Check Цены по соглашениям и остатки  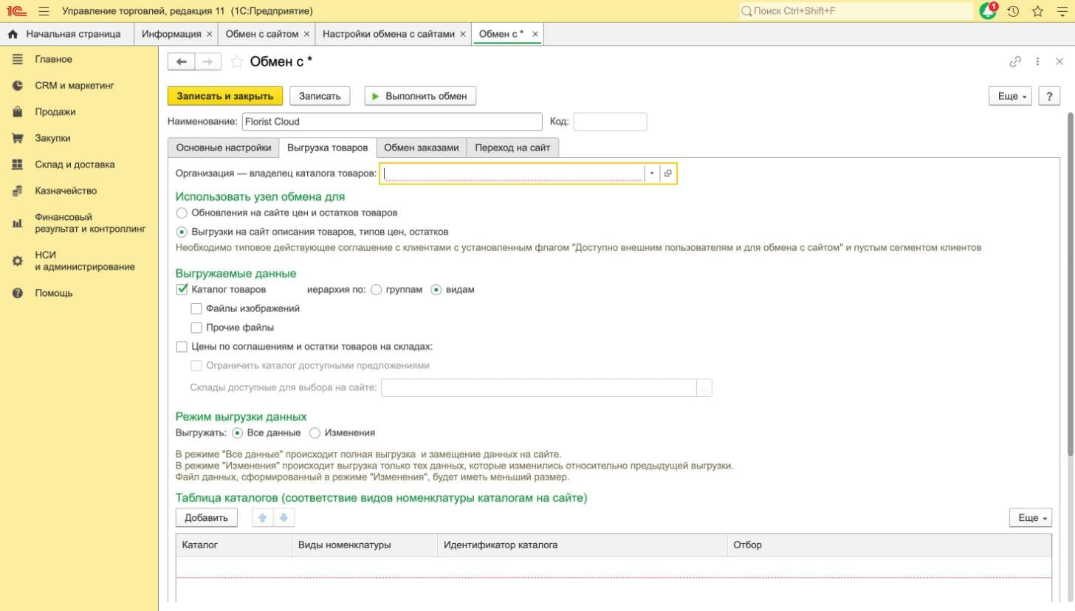click(182, 347)
